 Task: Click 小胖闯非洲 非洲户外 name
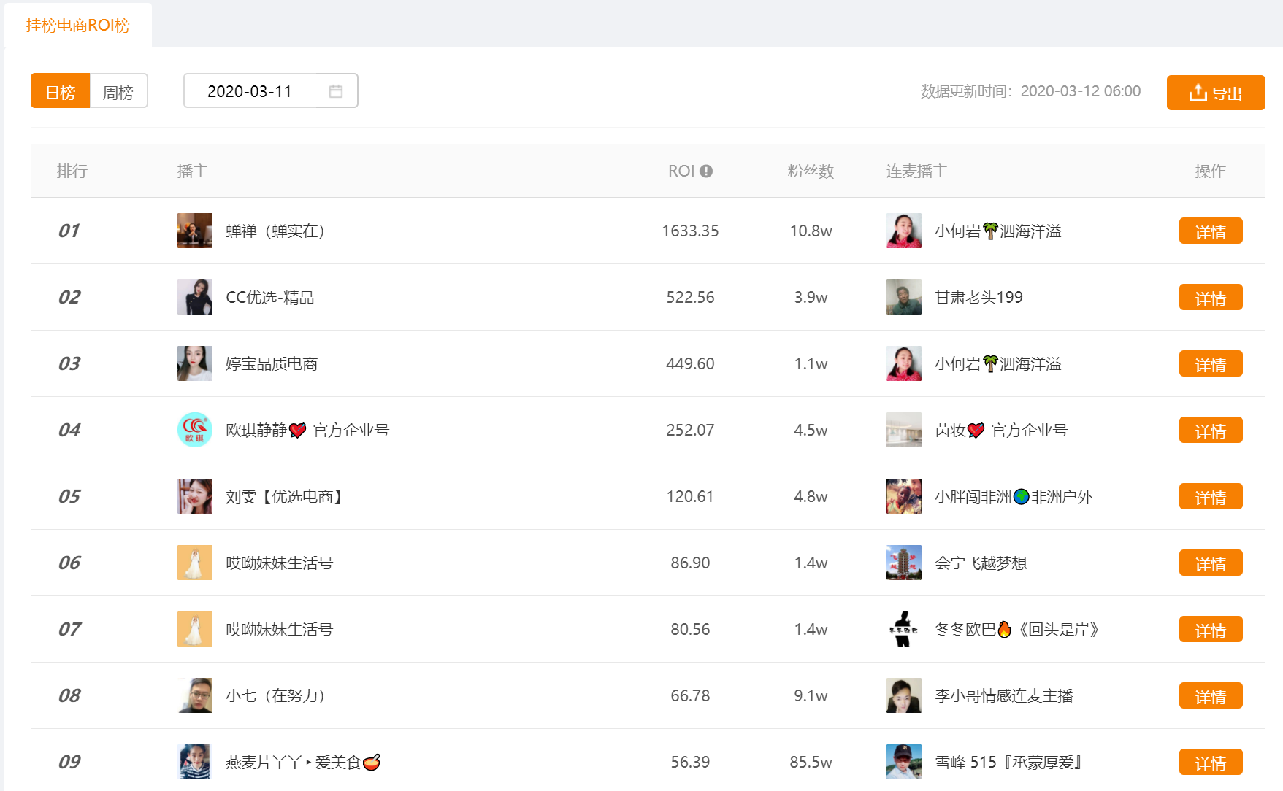coord(1014,497)
